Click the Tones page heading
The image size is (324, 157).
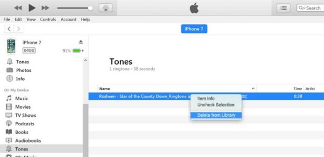121,61
